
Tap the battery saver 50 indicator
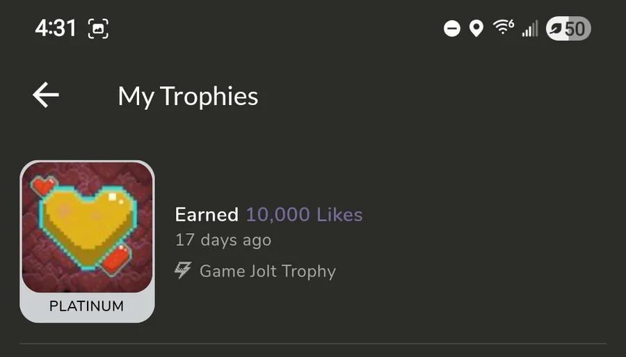click(568, 29)
